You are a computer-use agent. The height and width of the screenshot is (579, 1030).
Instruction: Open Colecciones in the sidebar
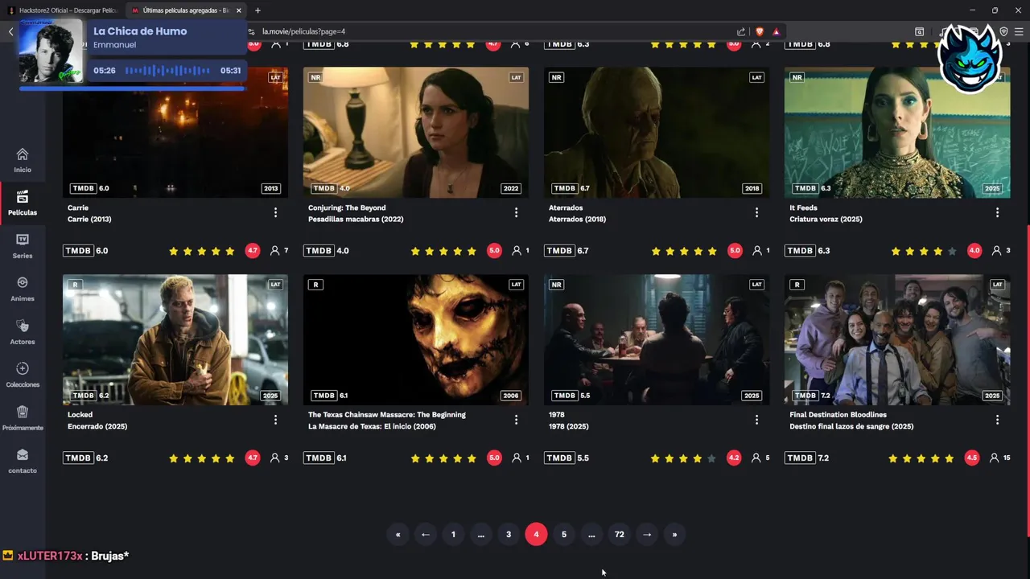(x=23, y=375)
